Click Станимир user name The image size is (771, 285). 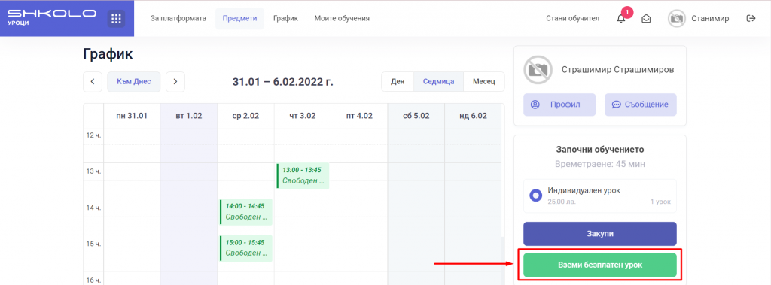pyautogui.click(x=710, y=19)
